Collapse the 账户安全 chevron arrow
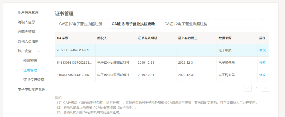The height and width of the screenshot is (117, 285). click(x=39, y=51)
